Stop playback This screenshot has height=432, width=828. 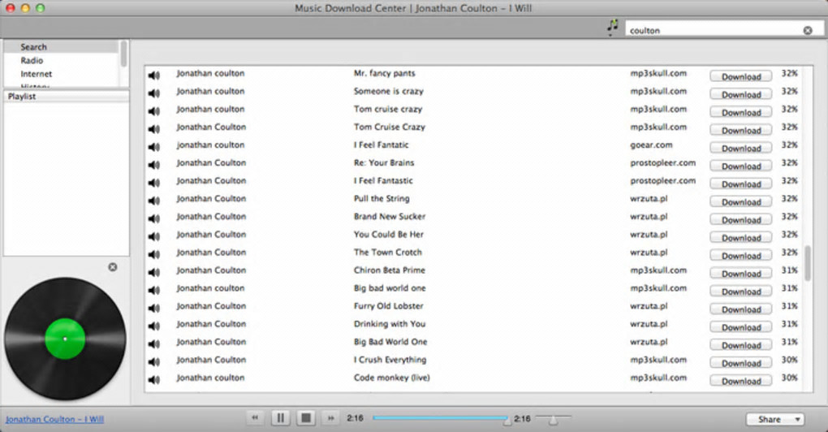pyautogui.click(x=306, y=418)
